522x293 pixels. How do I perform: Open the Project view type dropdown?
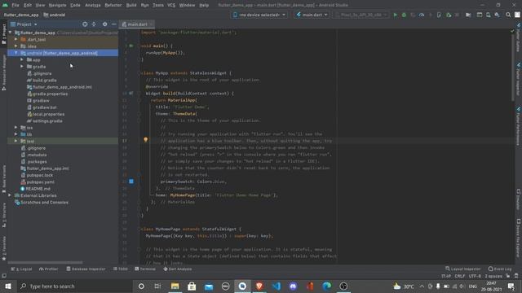coord(24,24)
